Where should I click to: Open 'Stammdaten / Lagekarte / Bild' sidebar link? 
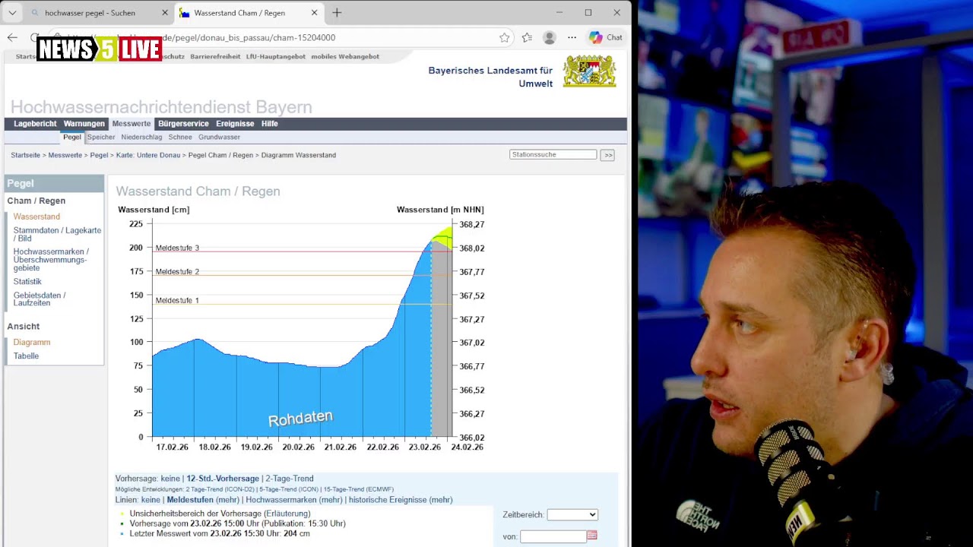tap(57, 234)
